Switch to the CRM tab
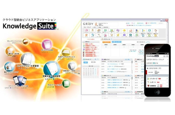This screenshot has height=115, width=175. (100, 27)
